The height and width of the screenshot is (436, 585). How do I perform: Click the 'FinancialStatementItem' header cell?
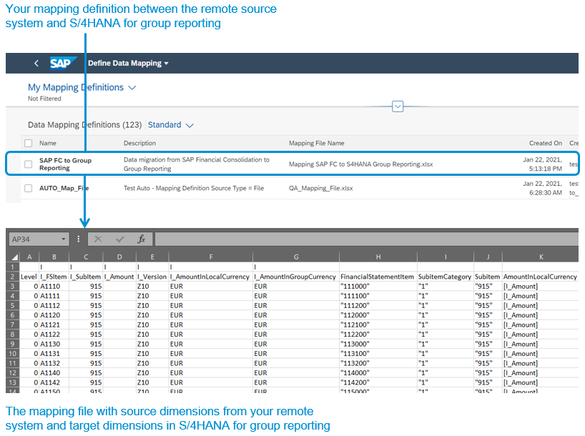(378, 277)
